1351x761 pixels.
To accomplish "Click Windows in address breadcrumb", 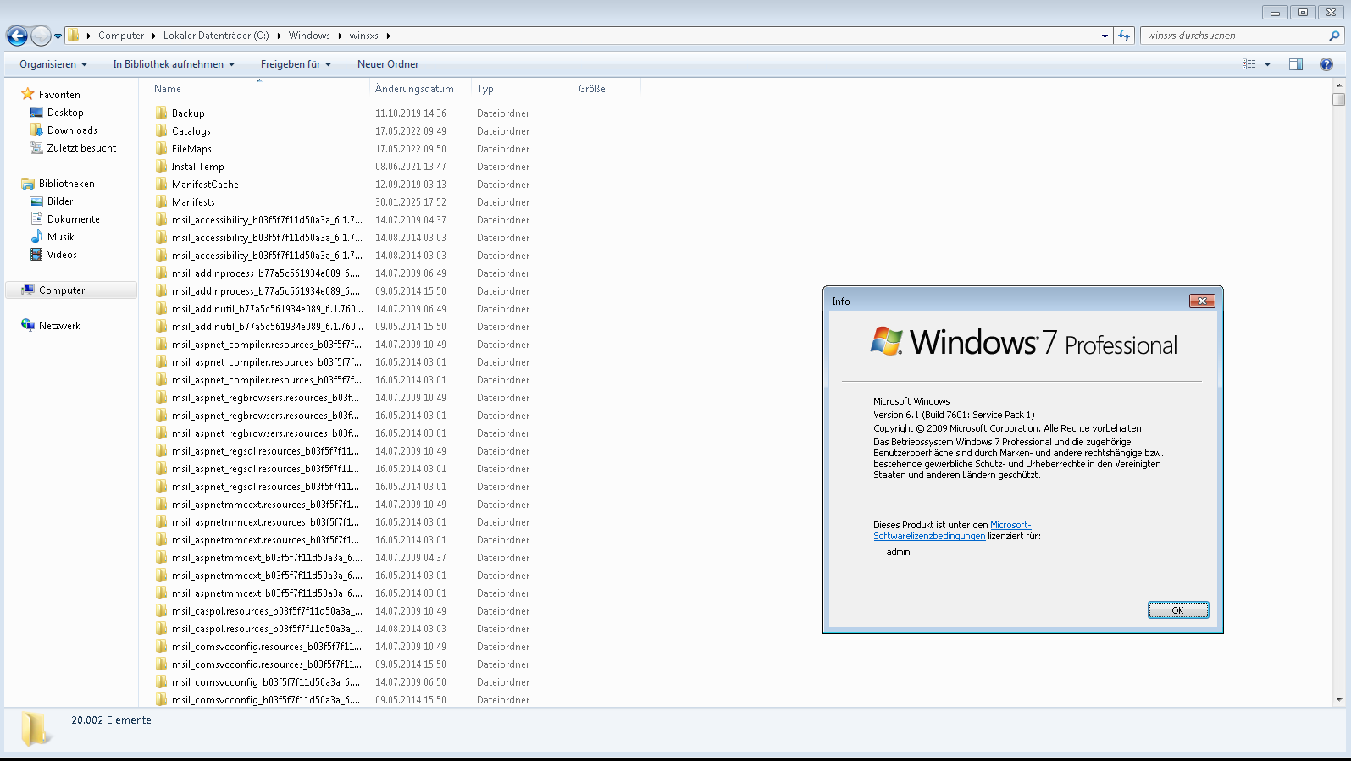I will coord(309,36).
